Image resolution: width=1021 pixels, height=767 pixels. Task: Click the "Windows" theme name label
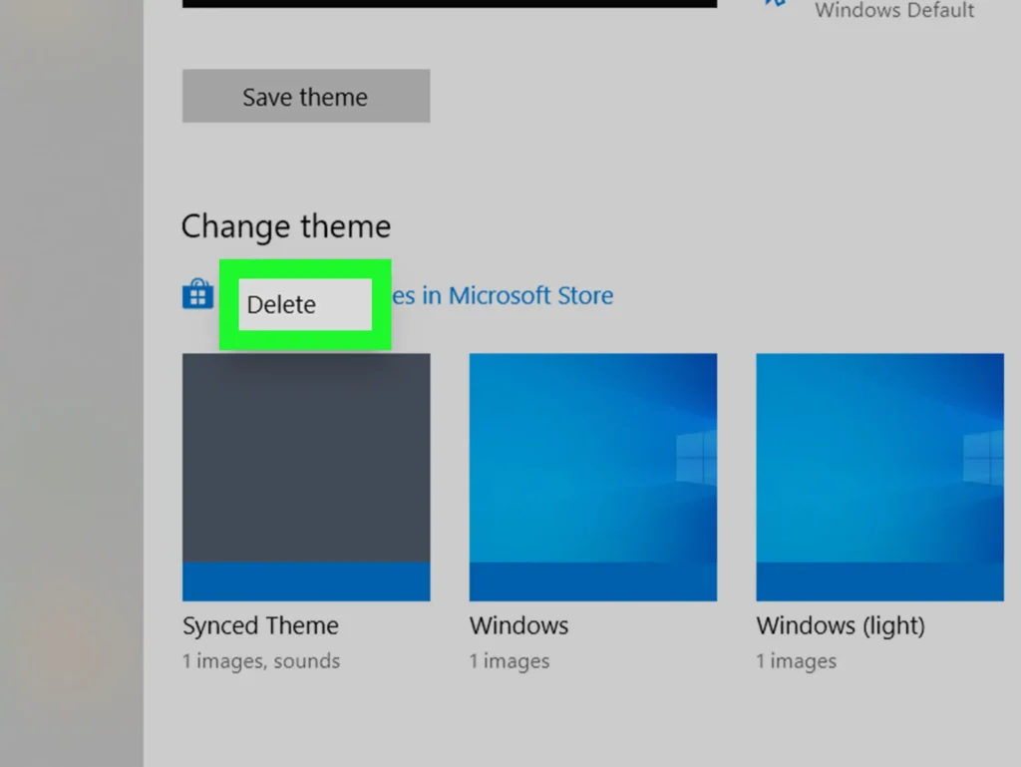click(518, 625)
